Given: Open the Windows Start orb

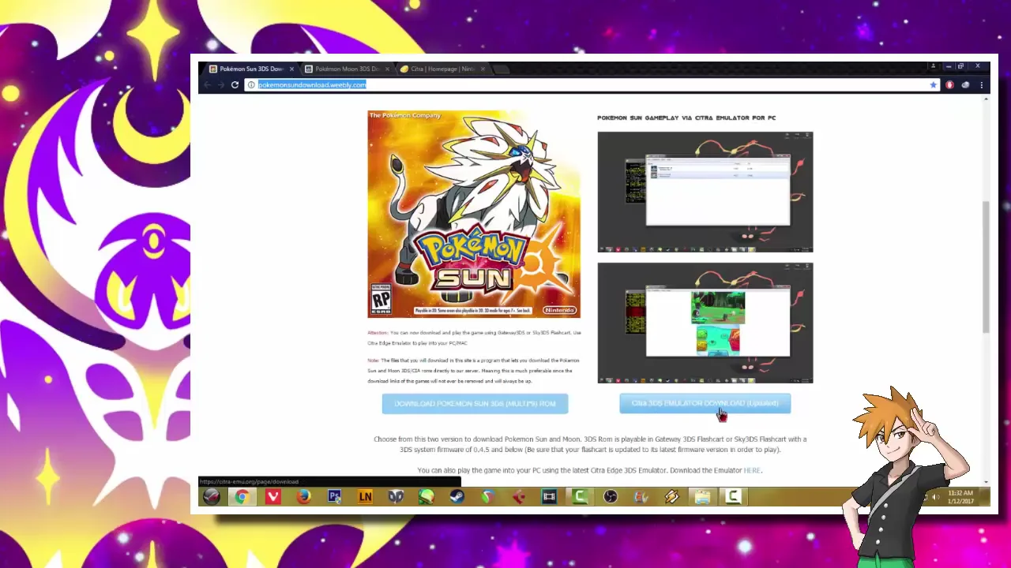Looking at the screenshot, I should tap(211, 496).
